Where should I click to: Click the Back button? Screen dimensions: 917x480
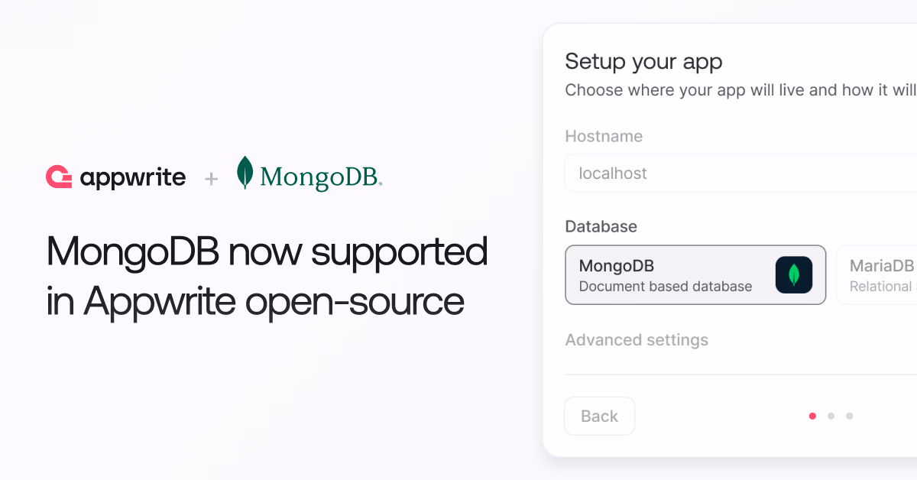point(599,416)
